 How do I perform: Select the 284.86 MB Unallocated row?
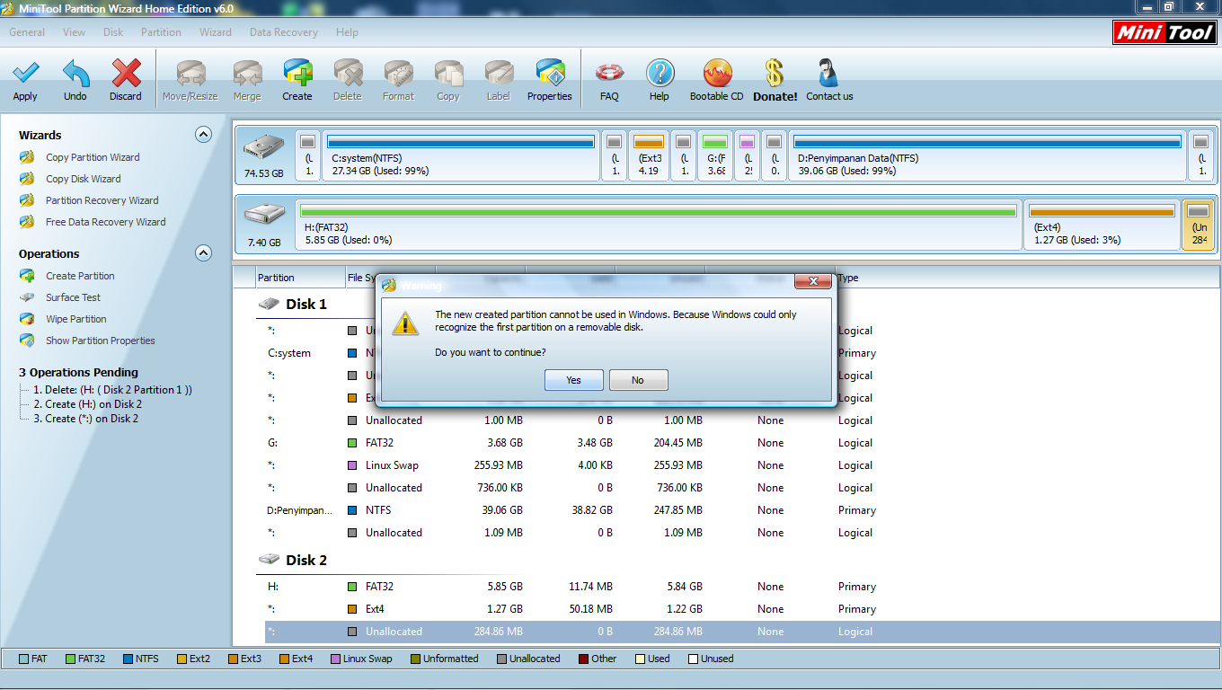[x=742, y=632]
